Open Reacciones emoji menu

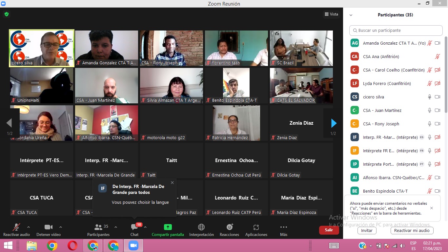[x=230, y=227]
